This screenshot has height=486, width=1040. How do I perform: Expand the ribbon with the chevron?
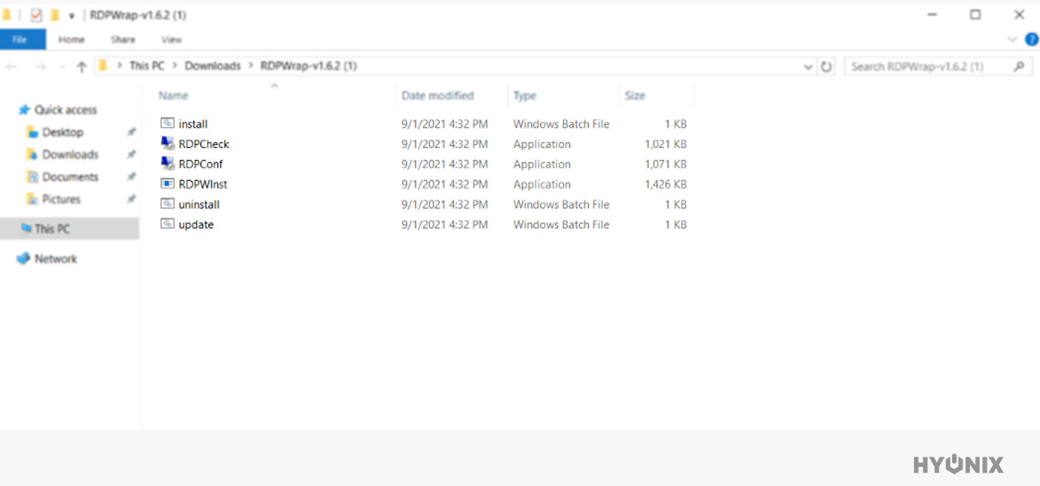(1012, 39)
